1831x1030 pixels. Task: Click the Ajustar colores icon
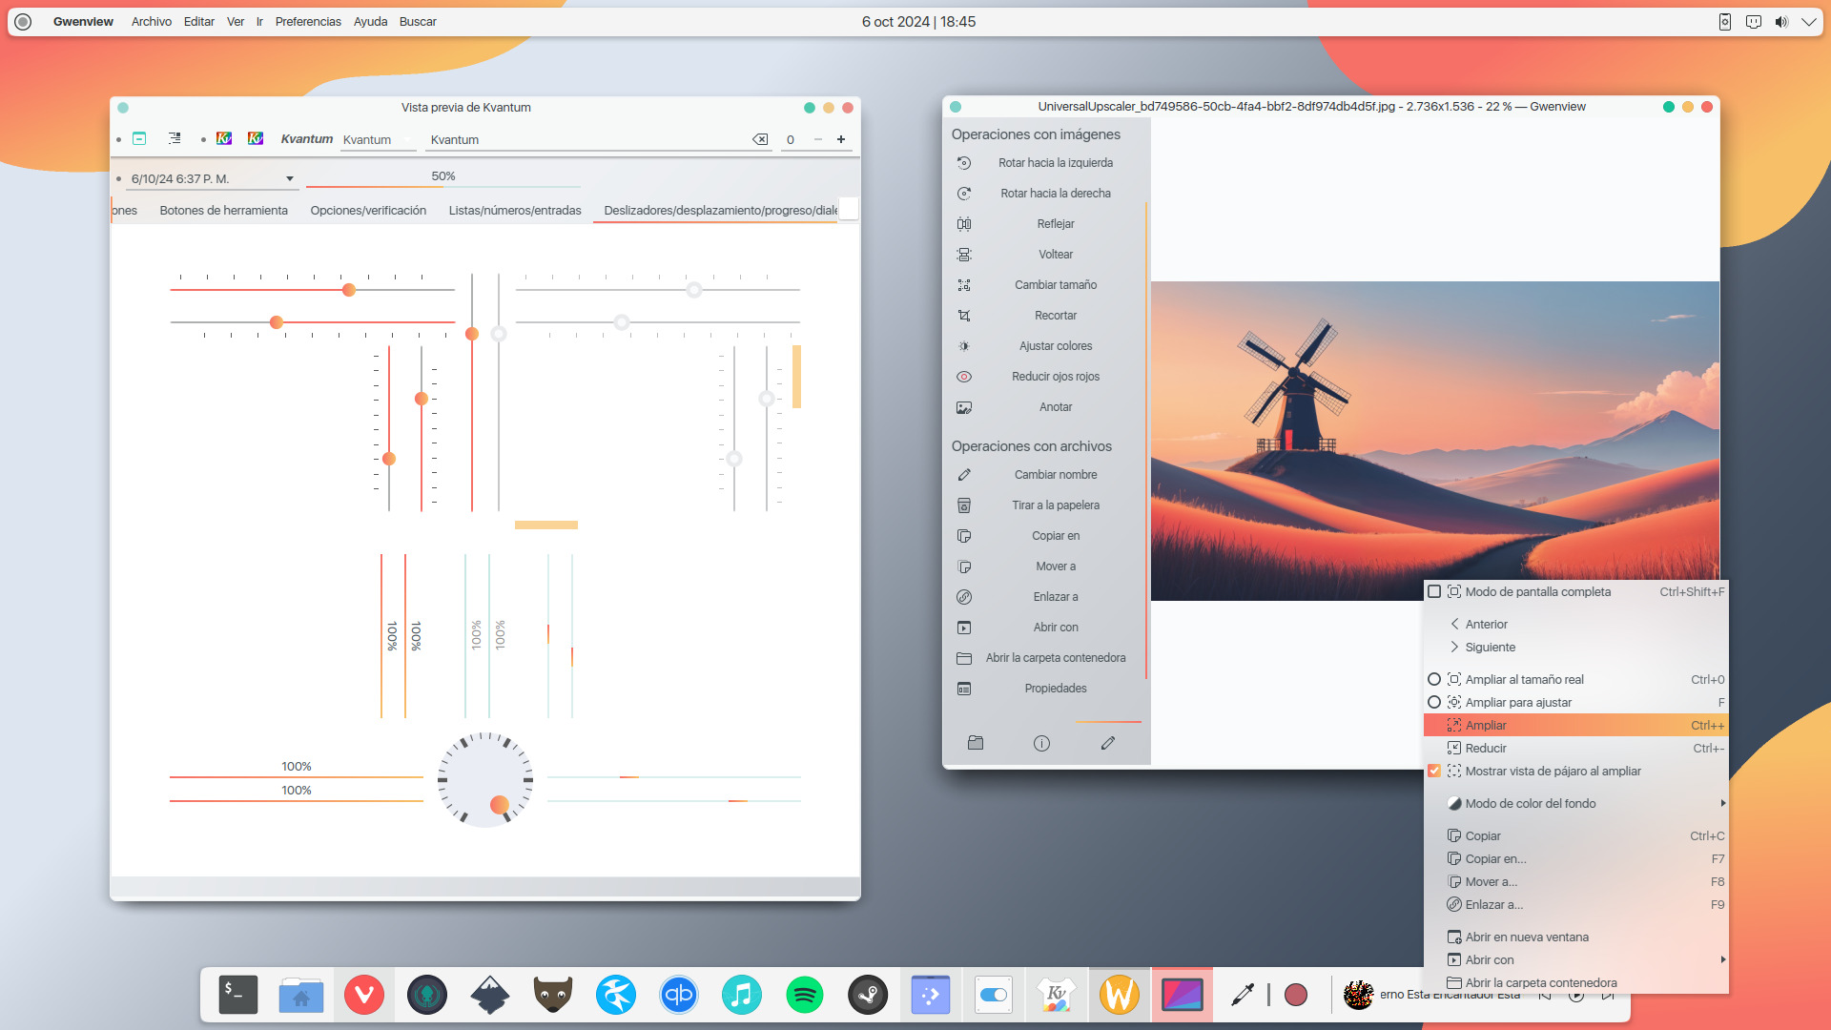pos(964,346)
